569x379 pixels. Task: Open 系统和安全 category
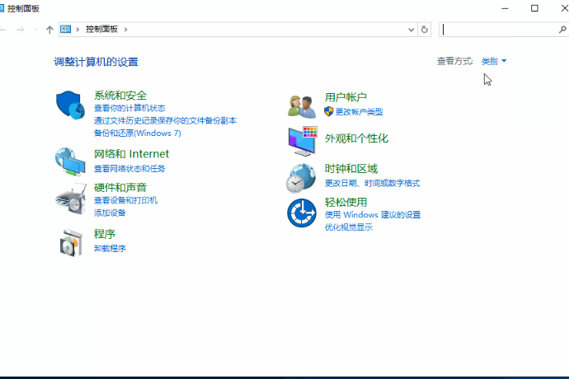(120, 96)
